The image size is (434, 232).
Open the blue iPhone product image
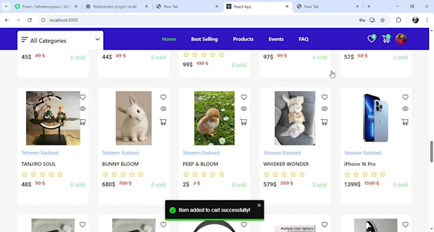tap(375, 118)
